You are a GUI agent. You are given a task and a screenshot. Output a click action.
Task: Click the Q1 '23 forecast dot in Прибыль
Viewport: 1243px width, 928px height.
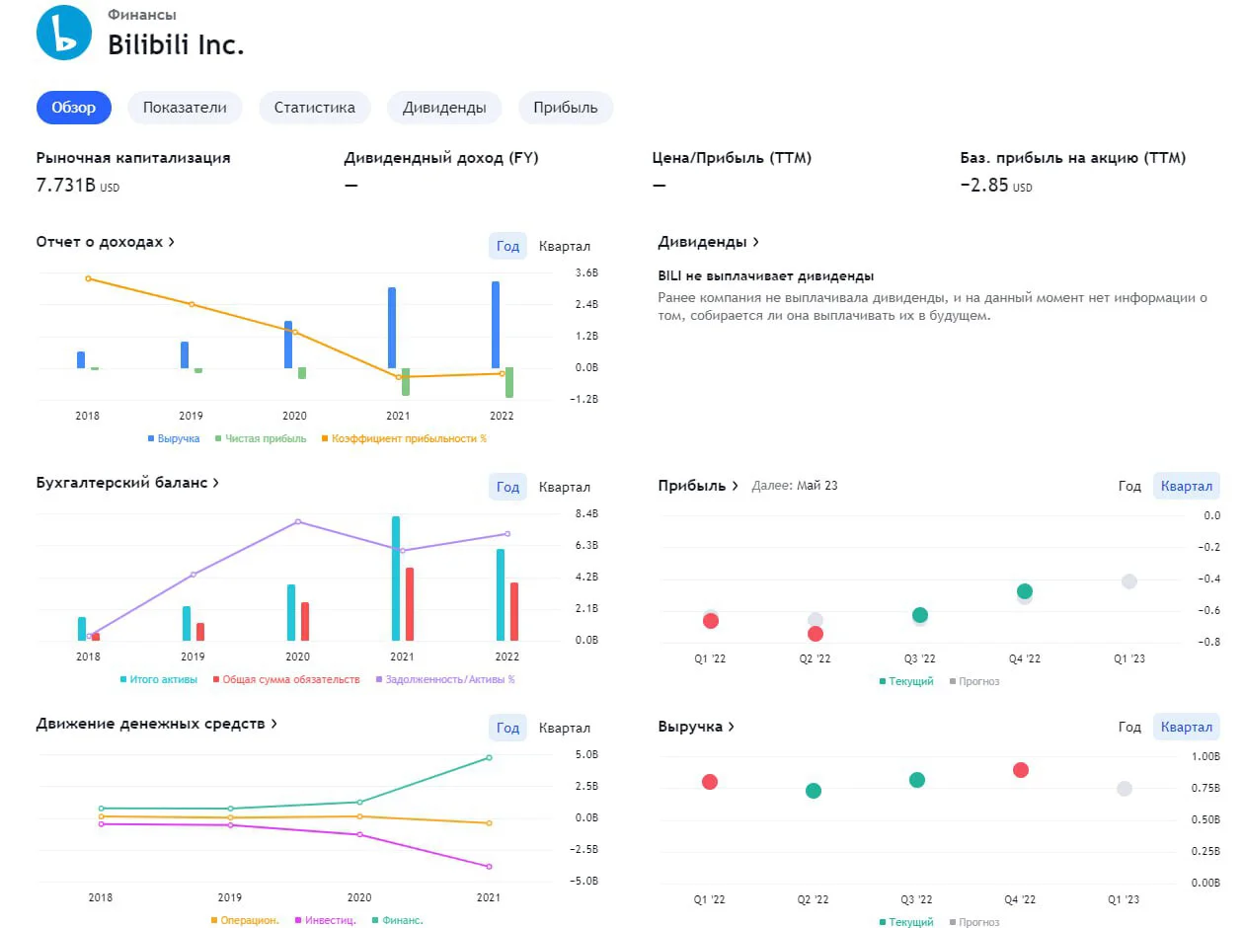[x=1129, y=581]
